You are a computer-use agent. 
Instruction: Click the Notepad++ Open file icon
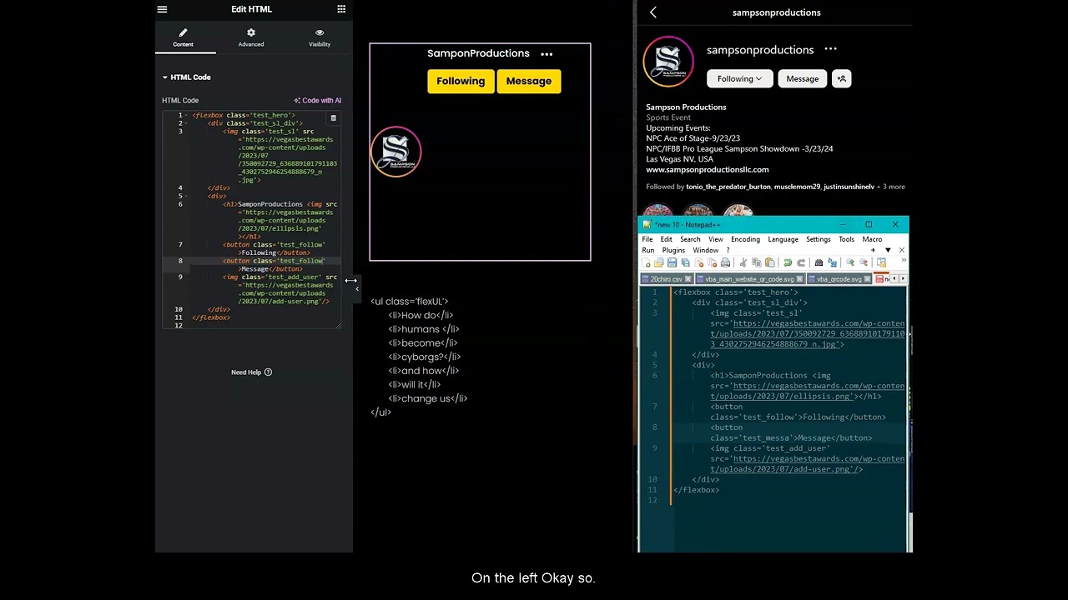click(x=659, y=262)
